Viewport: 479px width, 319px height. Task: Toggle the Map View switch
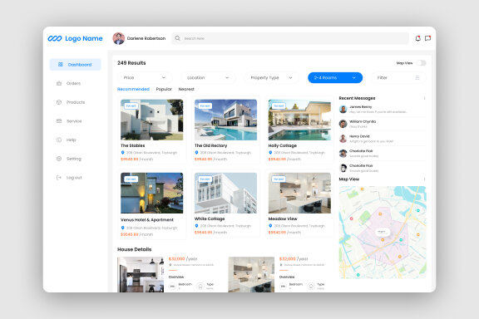click(422, 63)
